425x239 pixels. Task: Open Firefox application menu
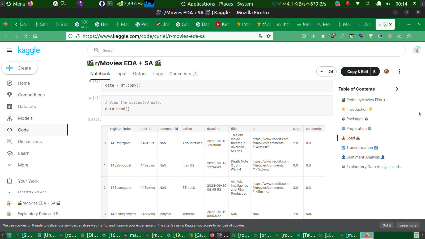pos(419,36)
